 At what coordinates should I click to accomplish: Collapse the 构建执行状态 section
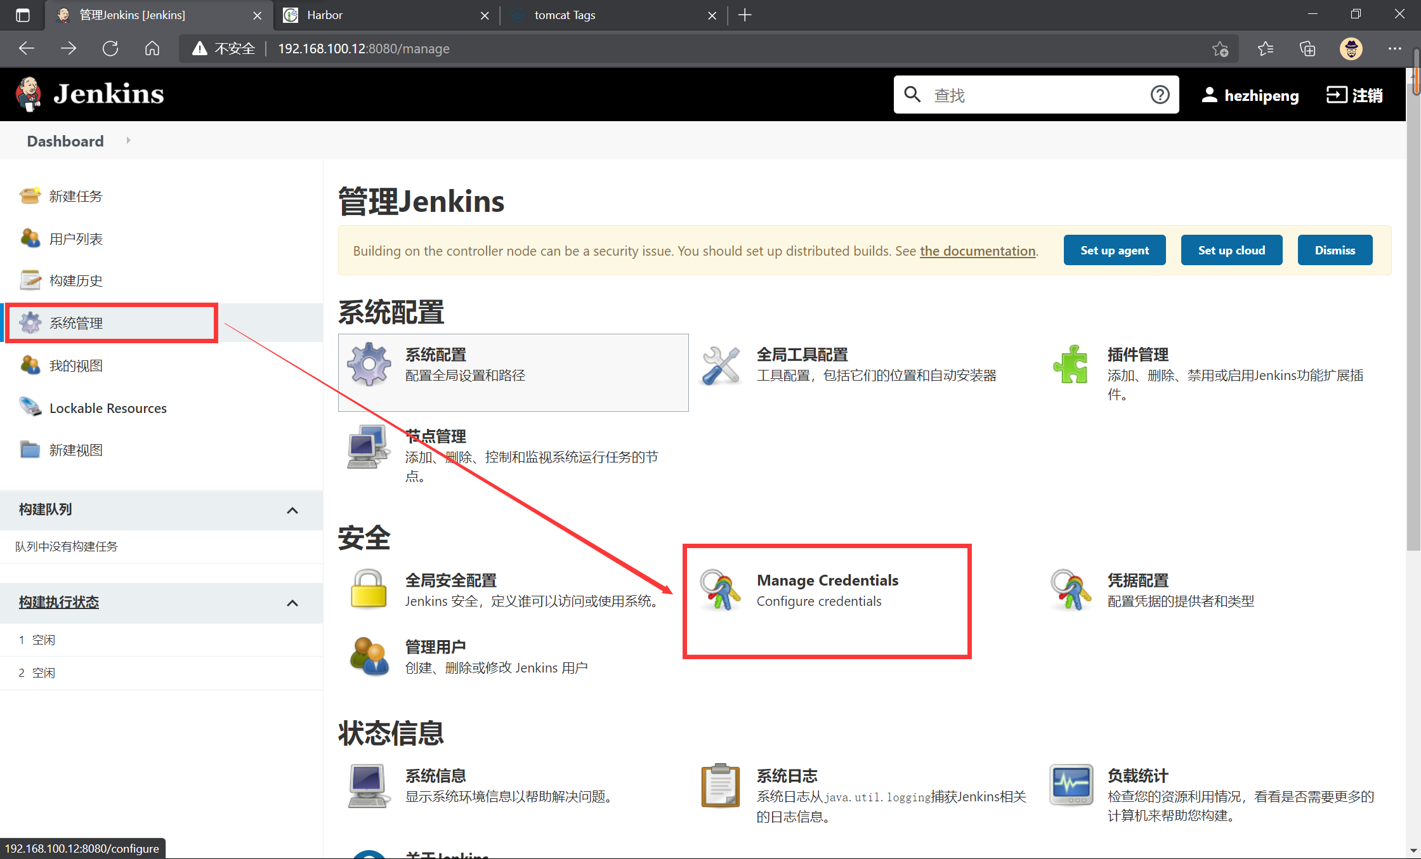292,603
